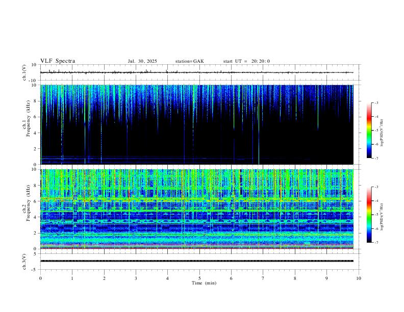Click time-axis tick label "2"
The width and height of the screenshot is (404, 312).
104,278
